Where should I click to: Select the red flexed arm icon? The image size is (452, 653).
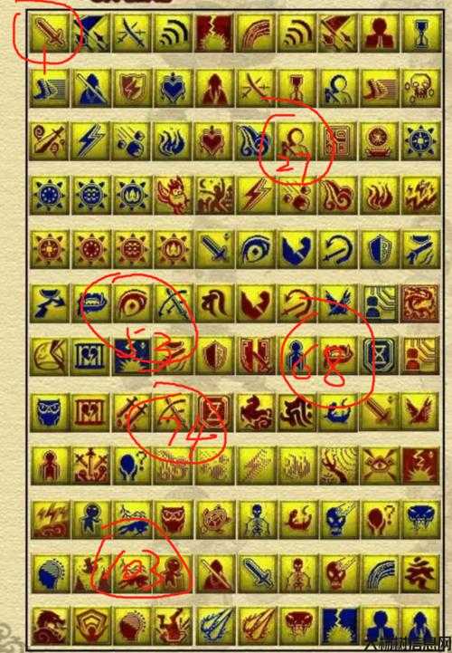(256, 303)
